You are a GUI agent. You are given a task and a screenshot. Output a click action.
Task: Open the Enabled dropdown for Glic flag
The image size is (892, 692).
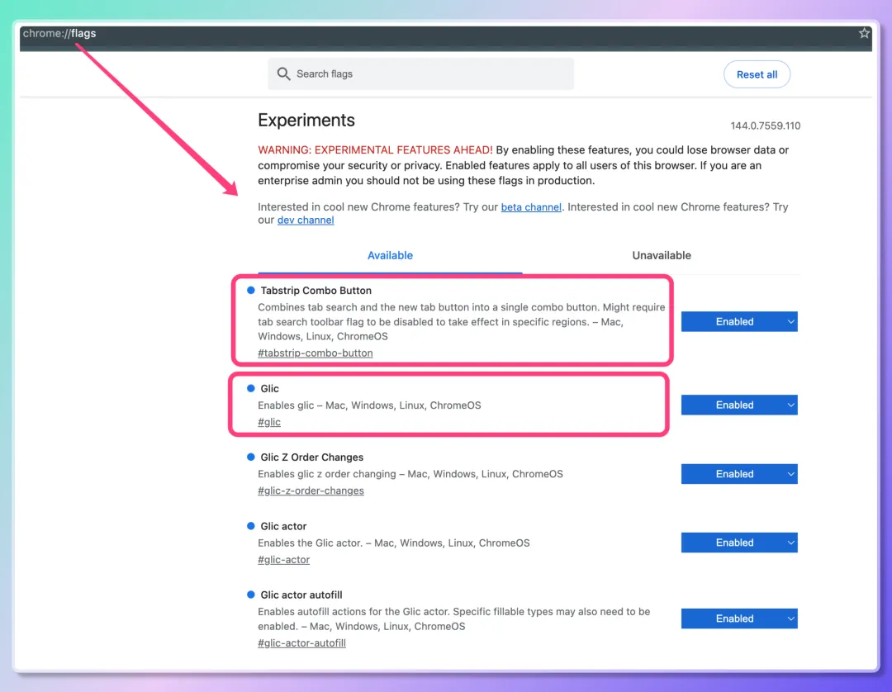point(738,405)
